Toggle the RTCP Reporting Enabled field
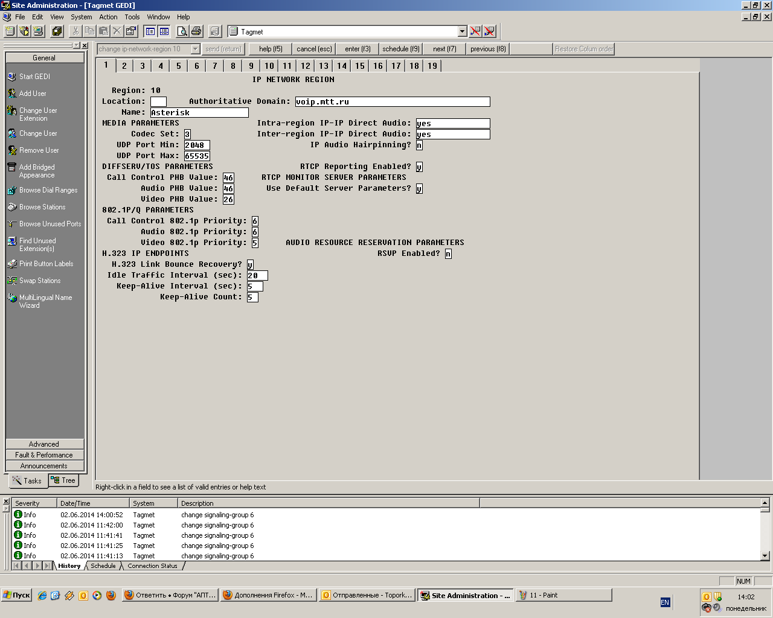The image size is (773, 618). (x=419, y=167)
